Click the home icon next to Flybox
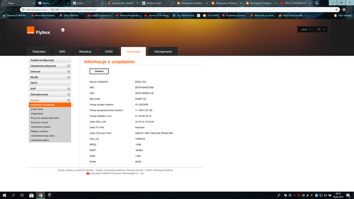Viewport: 354px width, 199px height. coord(63,30)
